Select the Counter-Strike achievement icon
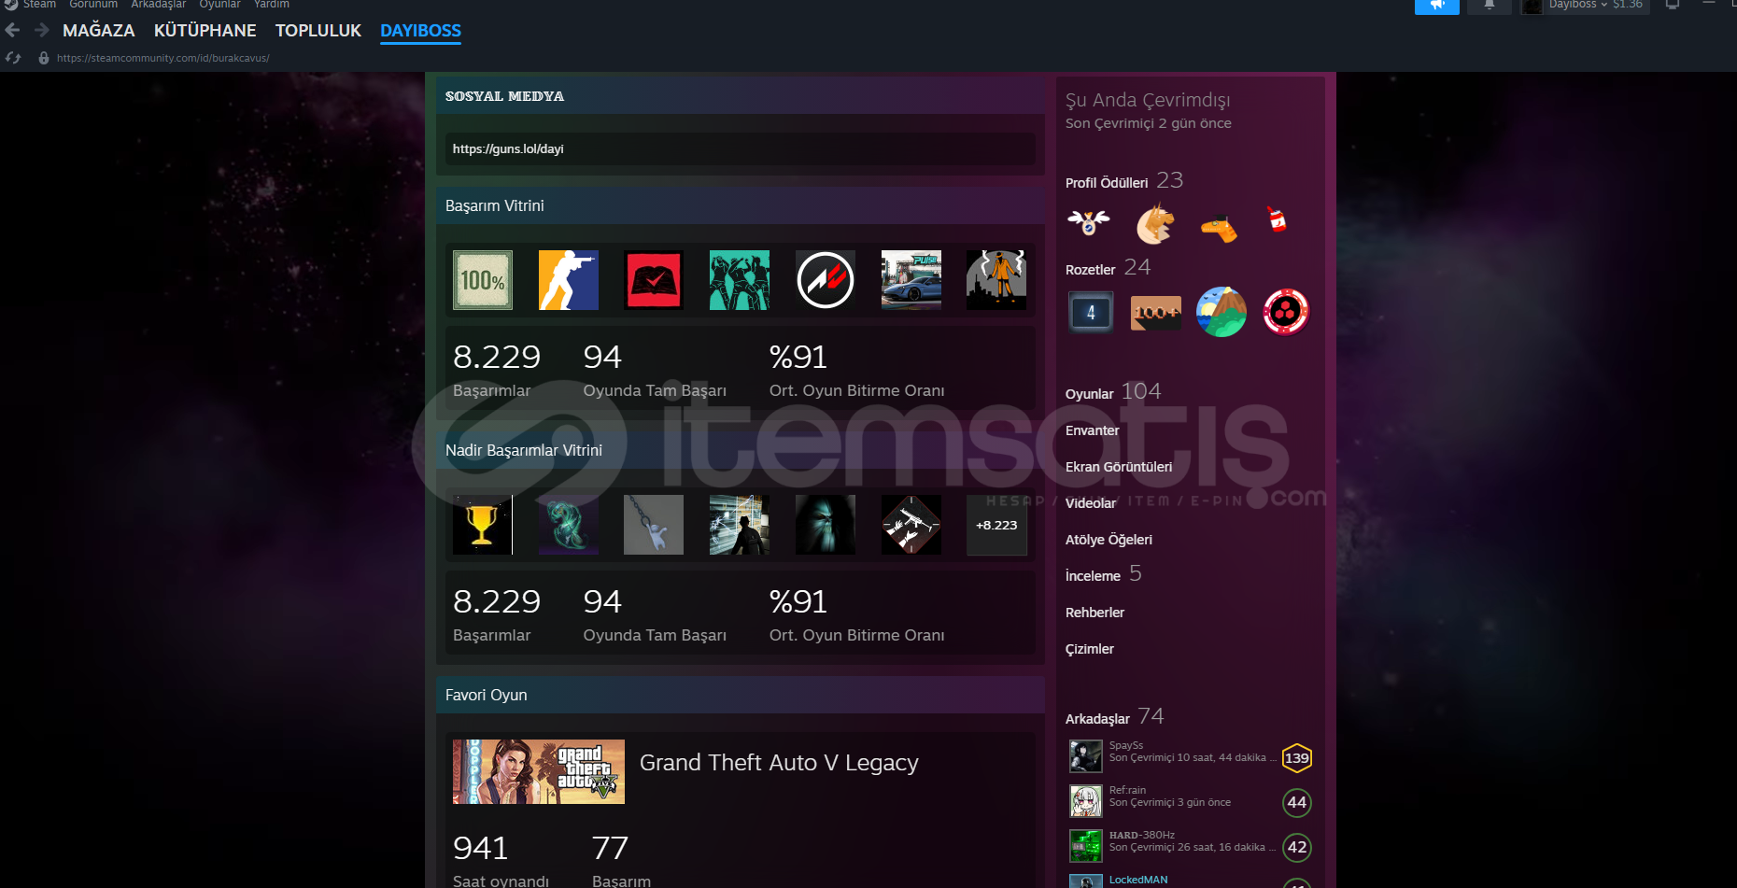The height and width of the screenshot is (888, 1737). (x=569, y=280)
